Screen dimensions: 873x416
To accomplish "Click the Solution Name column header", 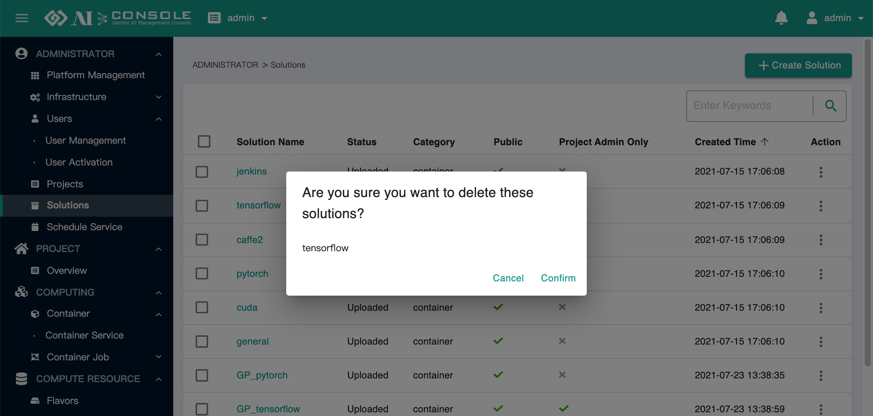I will click(x=270, y=142).
